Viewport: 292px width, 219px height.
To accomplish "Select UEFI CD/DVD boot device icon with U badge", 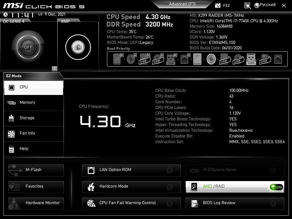I will click(131, 59).
